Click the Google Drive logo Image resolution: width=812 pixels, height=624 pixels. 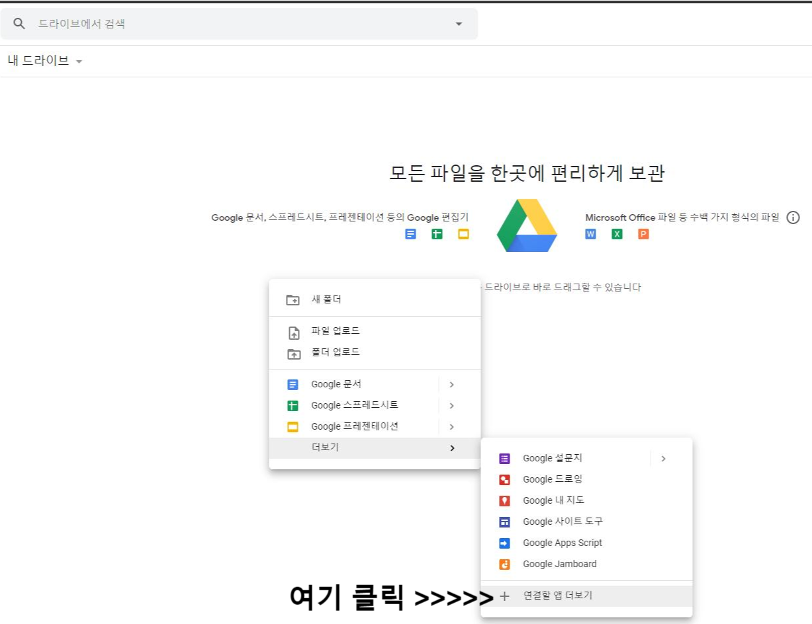click(x=527, y=225)
